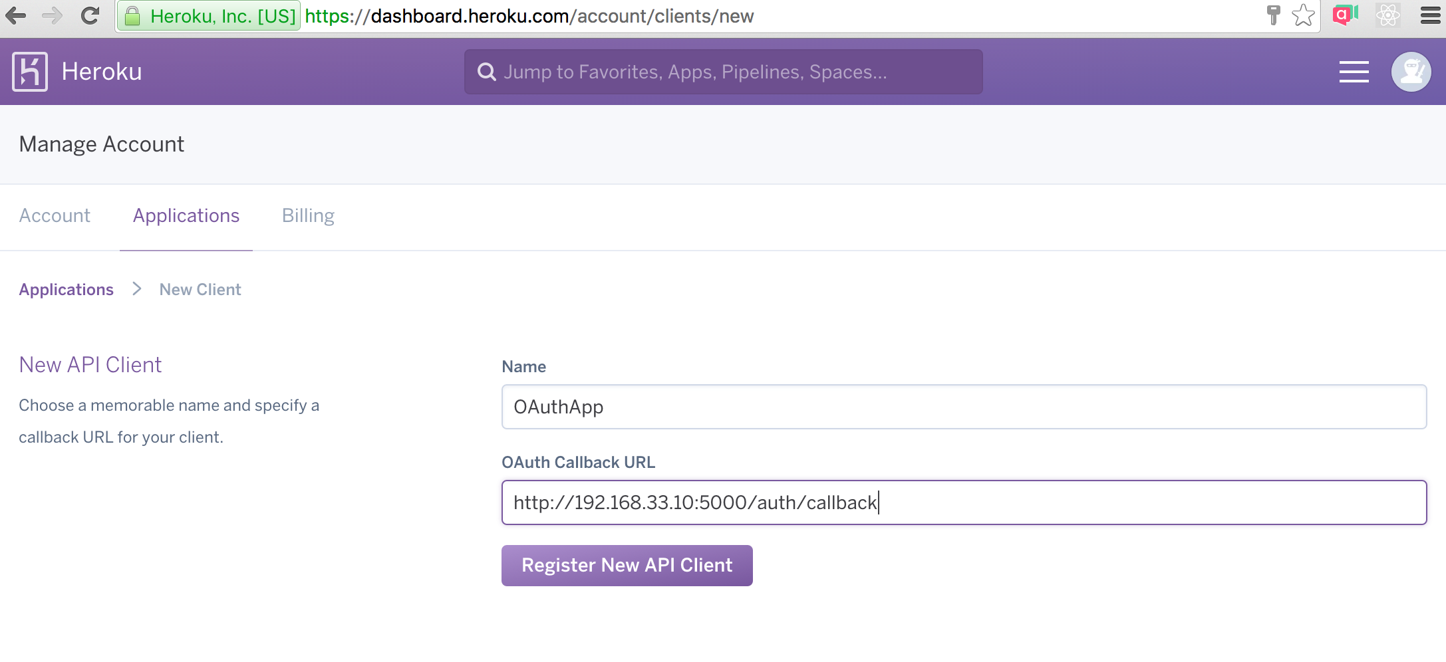Viewport: 1446px width, 662px height.
Task: Open the React DevTools extension icon
Action: (1388, 15)
